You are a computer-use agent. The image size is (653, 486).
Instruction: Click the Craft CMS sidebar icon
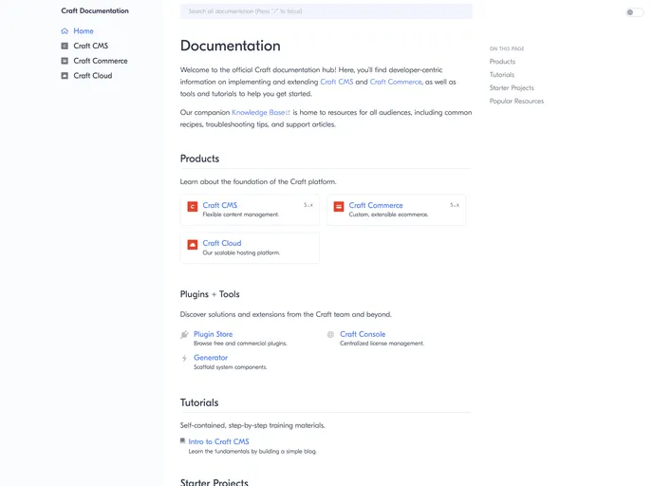pos(65,46)
